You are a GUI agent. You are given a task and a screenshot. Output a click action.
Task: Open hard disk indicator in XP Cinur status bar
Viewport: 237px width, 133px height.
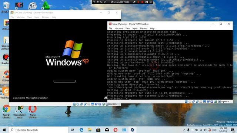pyautogui.click(x=74, y=104)
